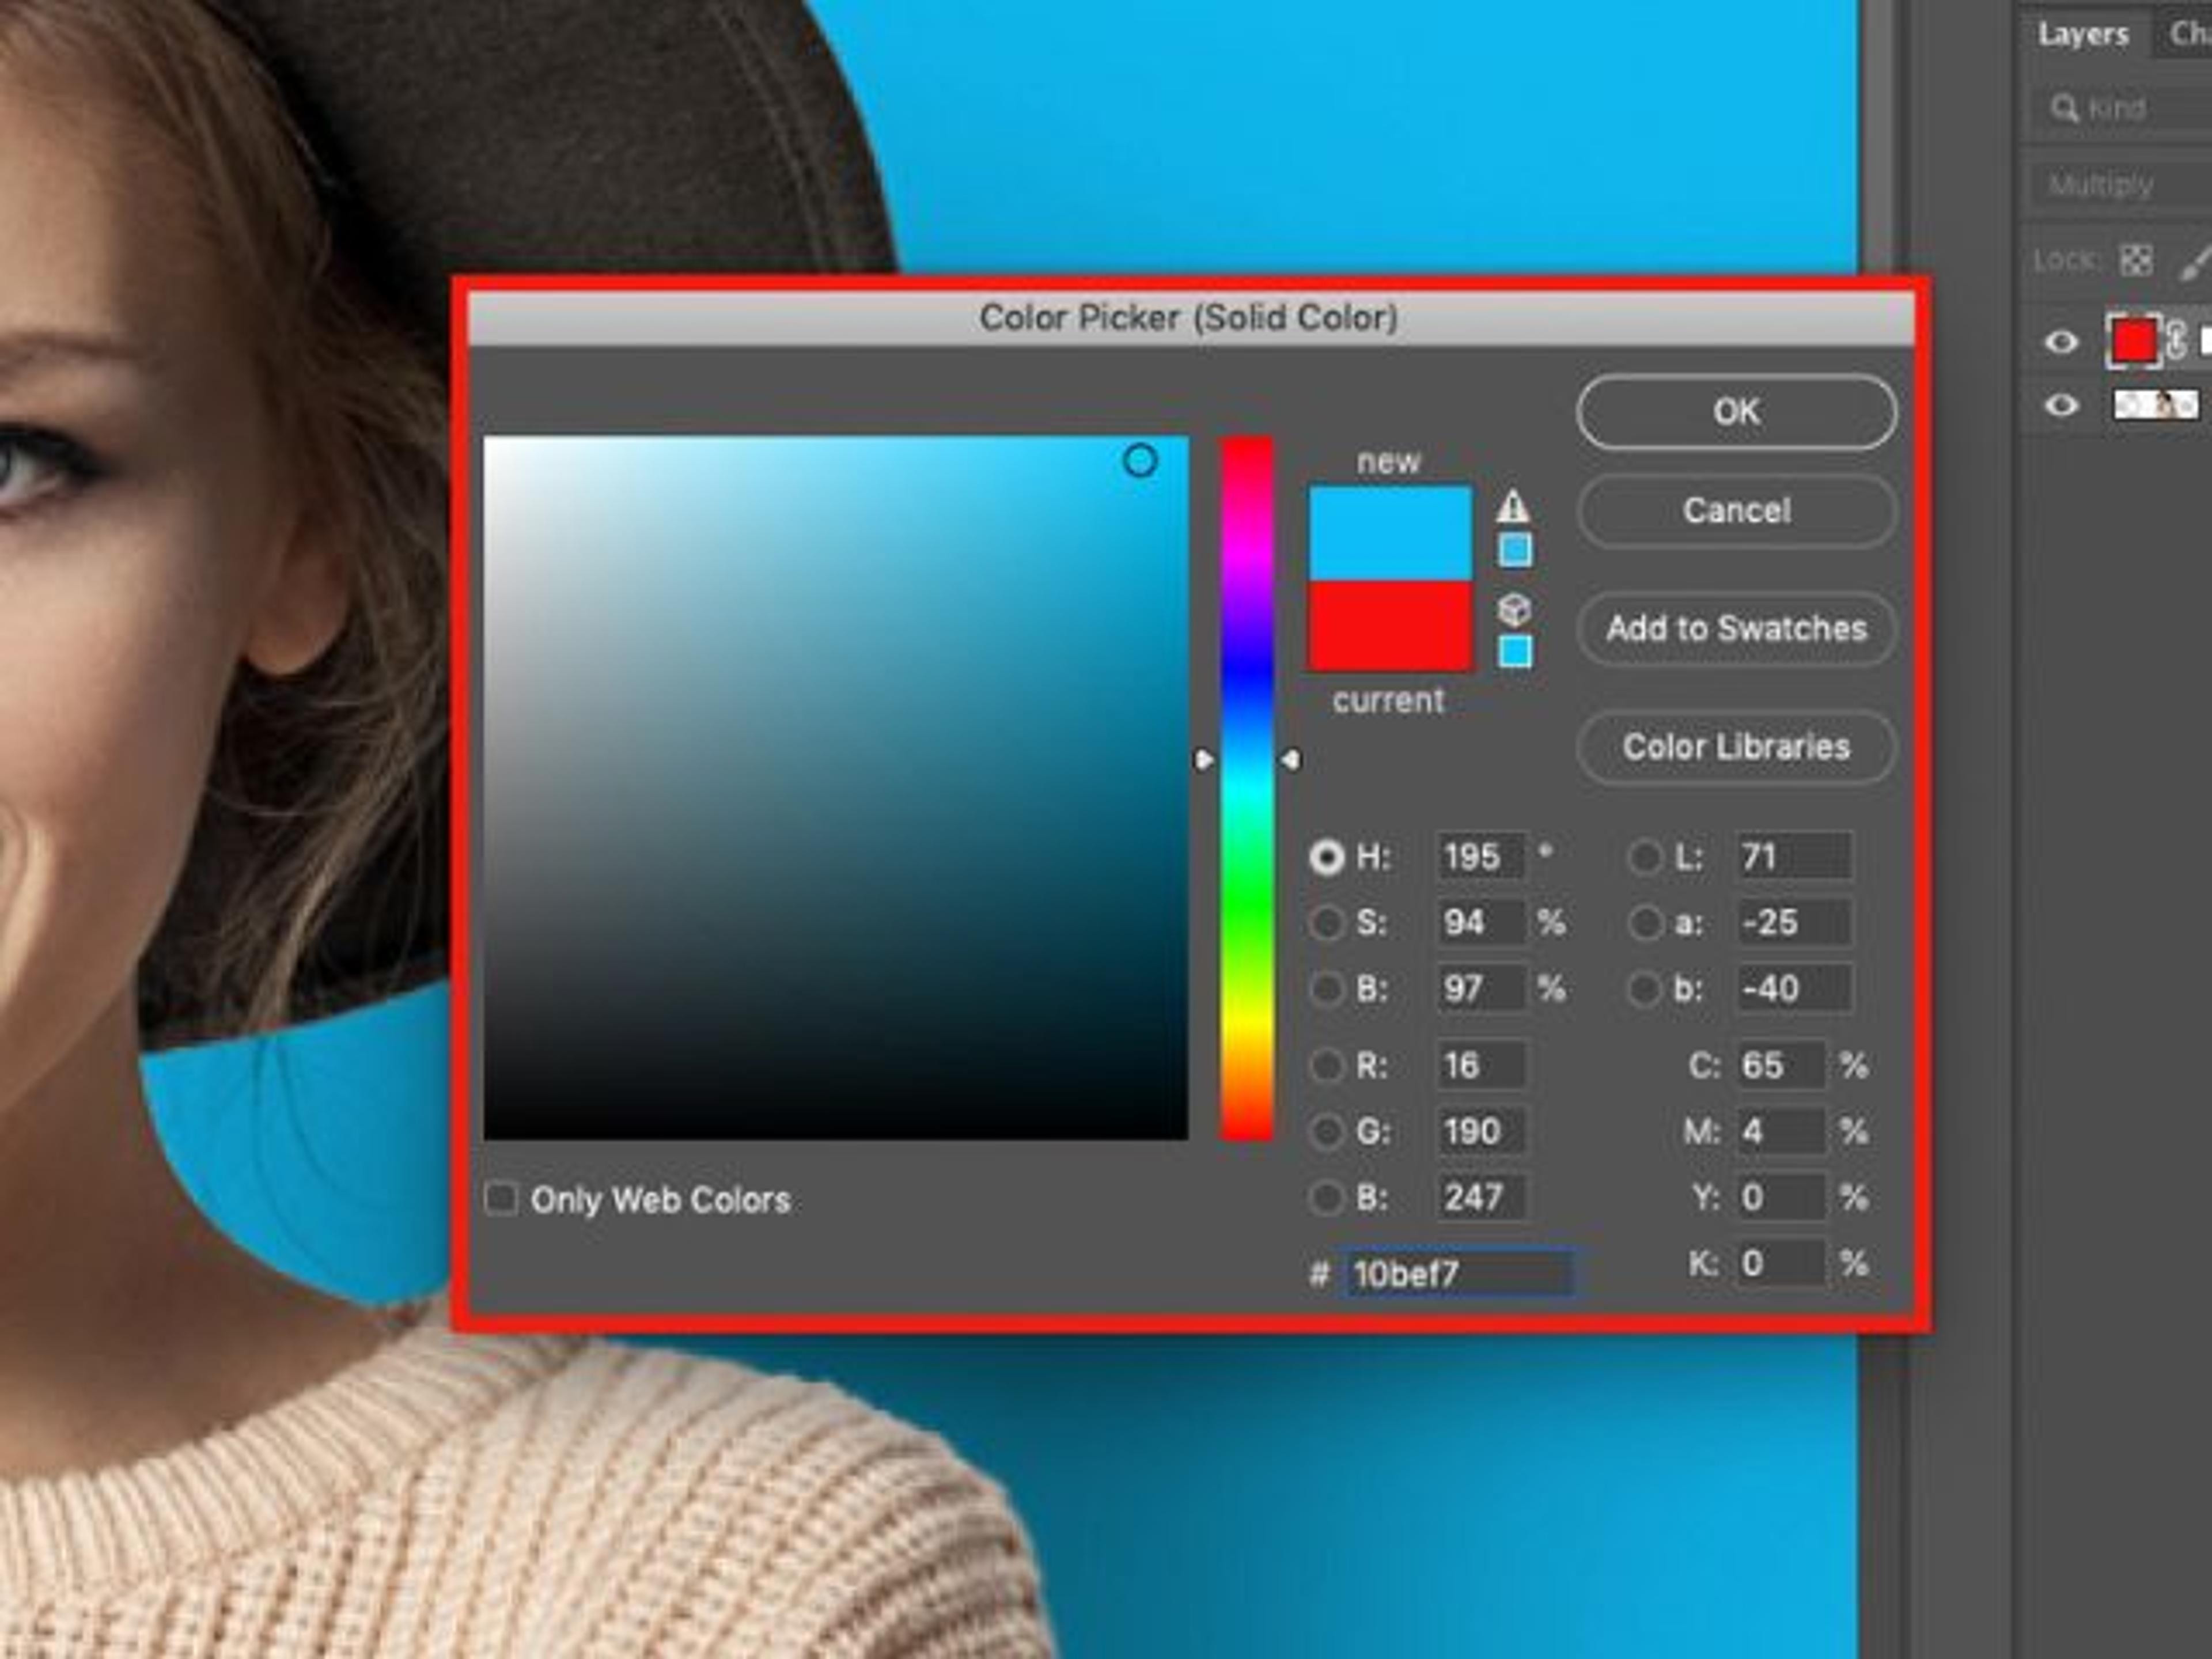Select the R red radio button
The image size is (2212, 1659).
pos(1327,1066)
